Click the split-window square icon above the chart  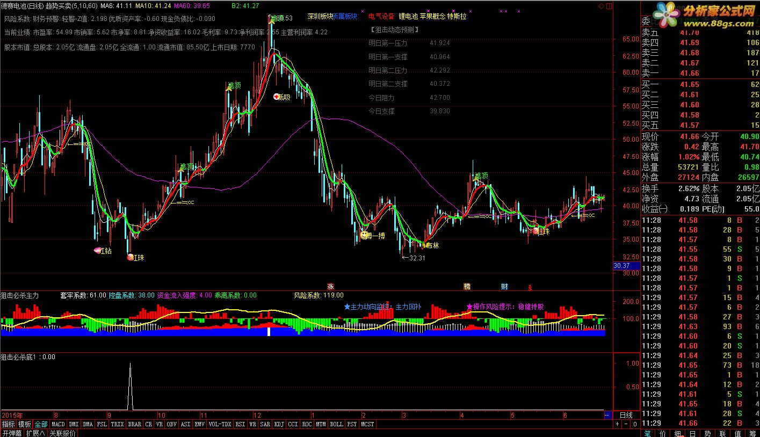[609, 5]
